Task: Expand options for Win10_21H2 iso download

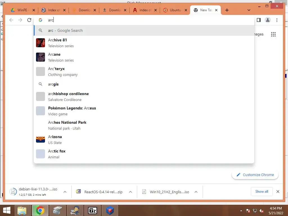Action: pyautogui.click(x=196, y=192)
